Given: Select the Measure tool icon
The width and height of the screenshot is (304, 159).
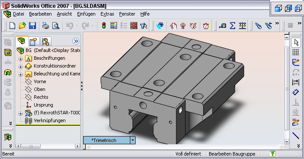Looking at the screenshot, I should coord(223,26).
